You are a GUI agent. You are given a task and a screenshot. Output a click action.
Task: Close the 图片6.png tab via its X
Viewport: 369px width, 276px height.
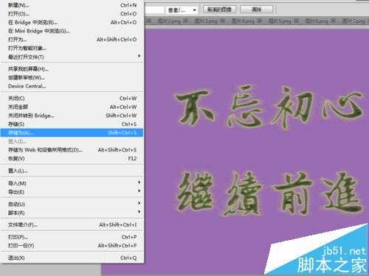(333, 21)
